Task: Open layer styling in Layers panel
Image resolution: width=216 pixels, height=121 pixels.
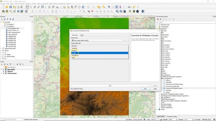Action: (x=2, y=64)
